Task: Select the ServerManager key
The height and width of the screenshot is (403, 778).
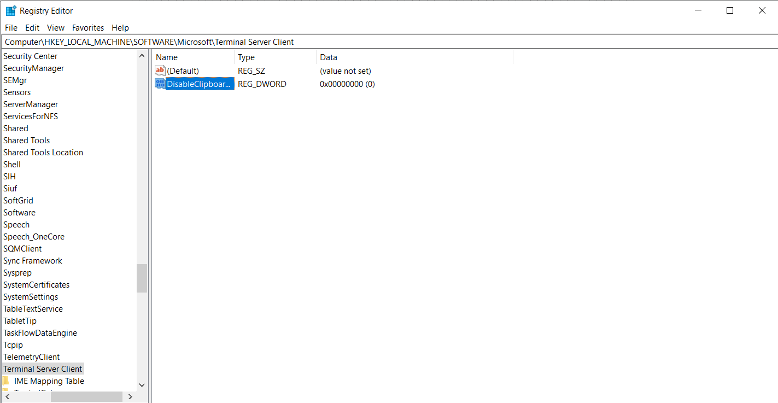Action: coord(31,104)
